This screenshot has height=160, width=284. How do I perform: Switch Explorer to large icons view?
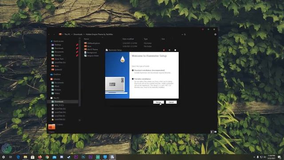(x=215, y=132)
